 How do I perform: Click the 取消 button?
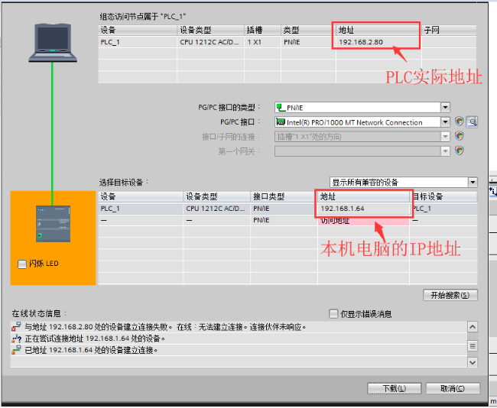point(453,388)
